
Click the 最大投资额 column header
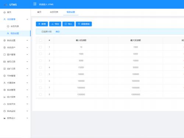(x=135, y=40)
